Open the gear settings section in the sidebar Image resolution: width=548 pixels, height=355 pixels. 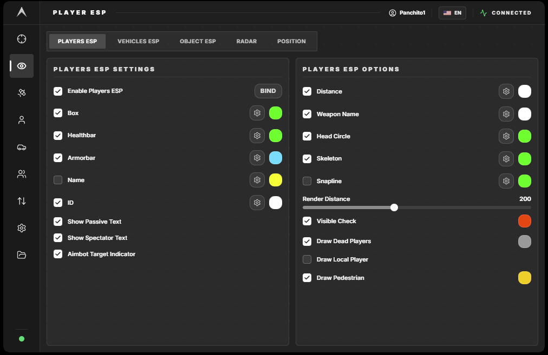tap(22, 228)
